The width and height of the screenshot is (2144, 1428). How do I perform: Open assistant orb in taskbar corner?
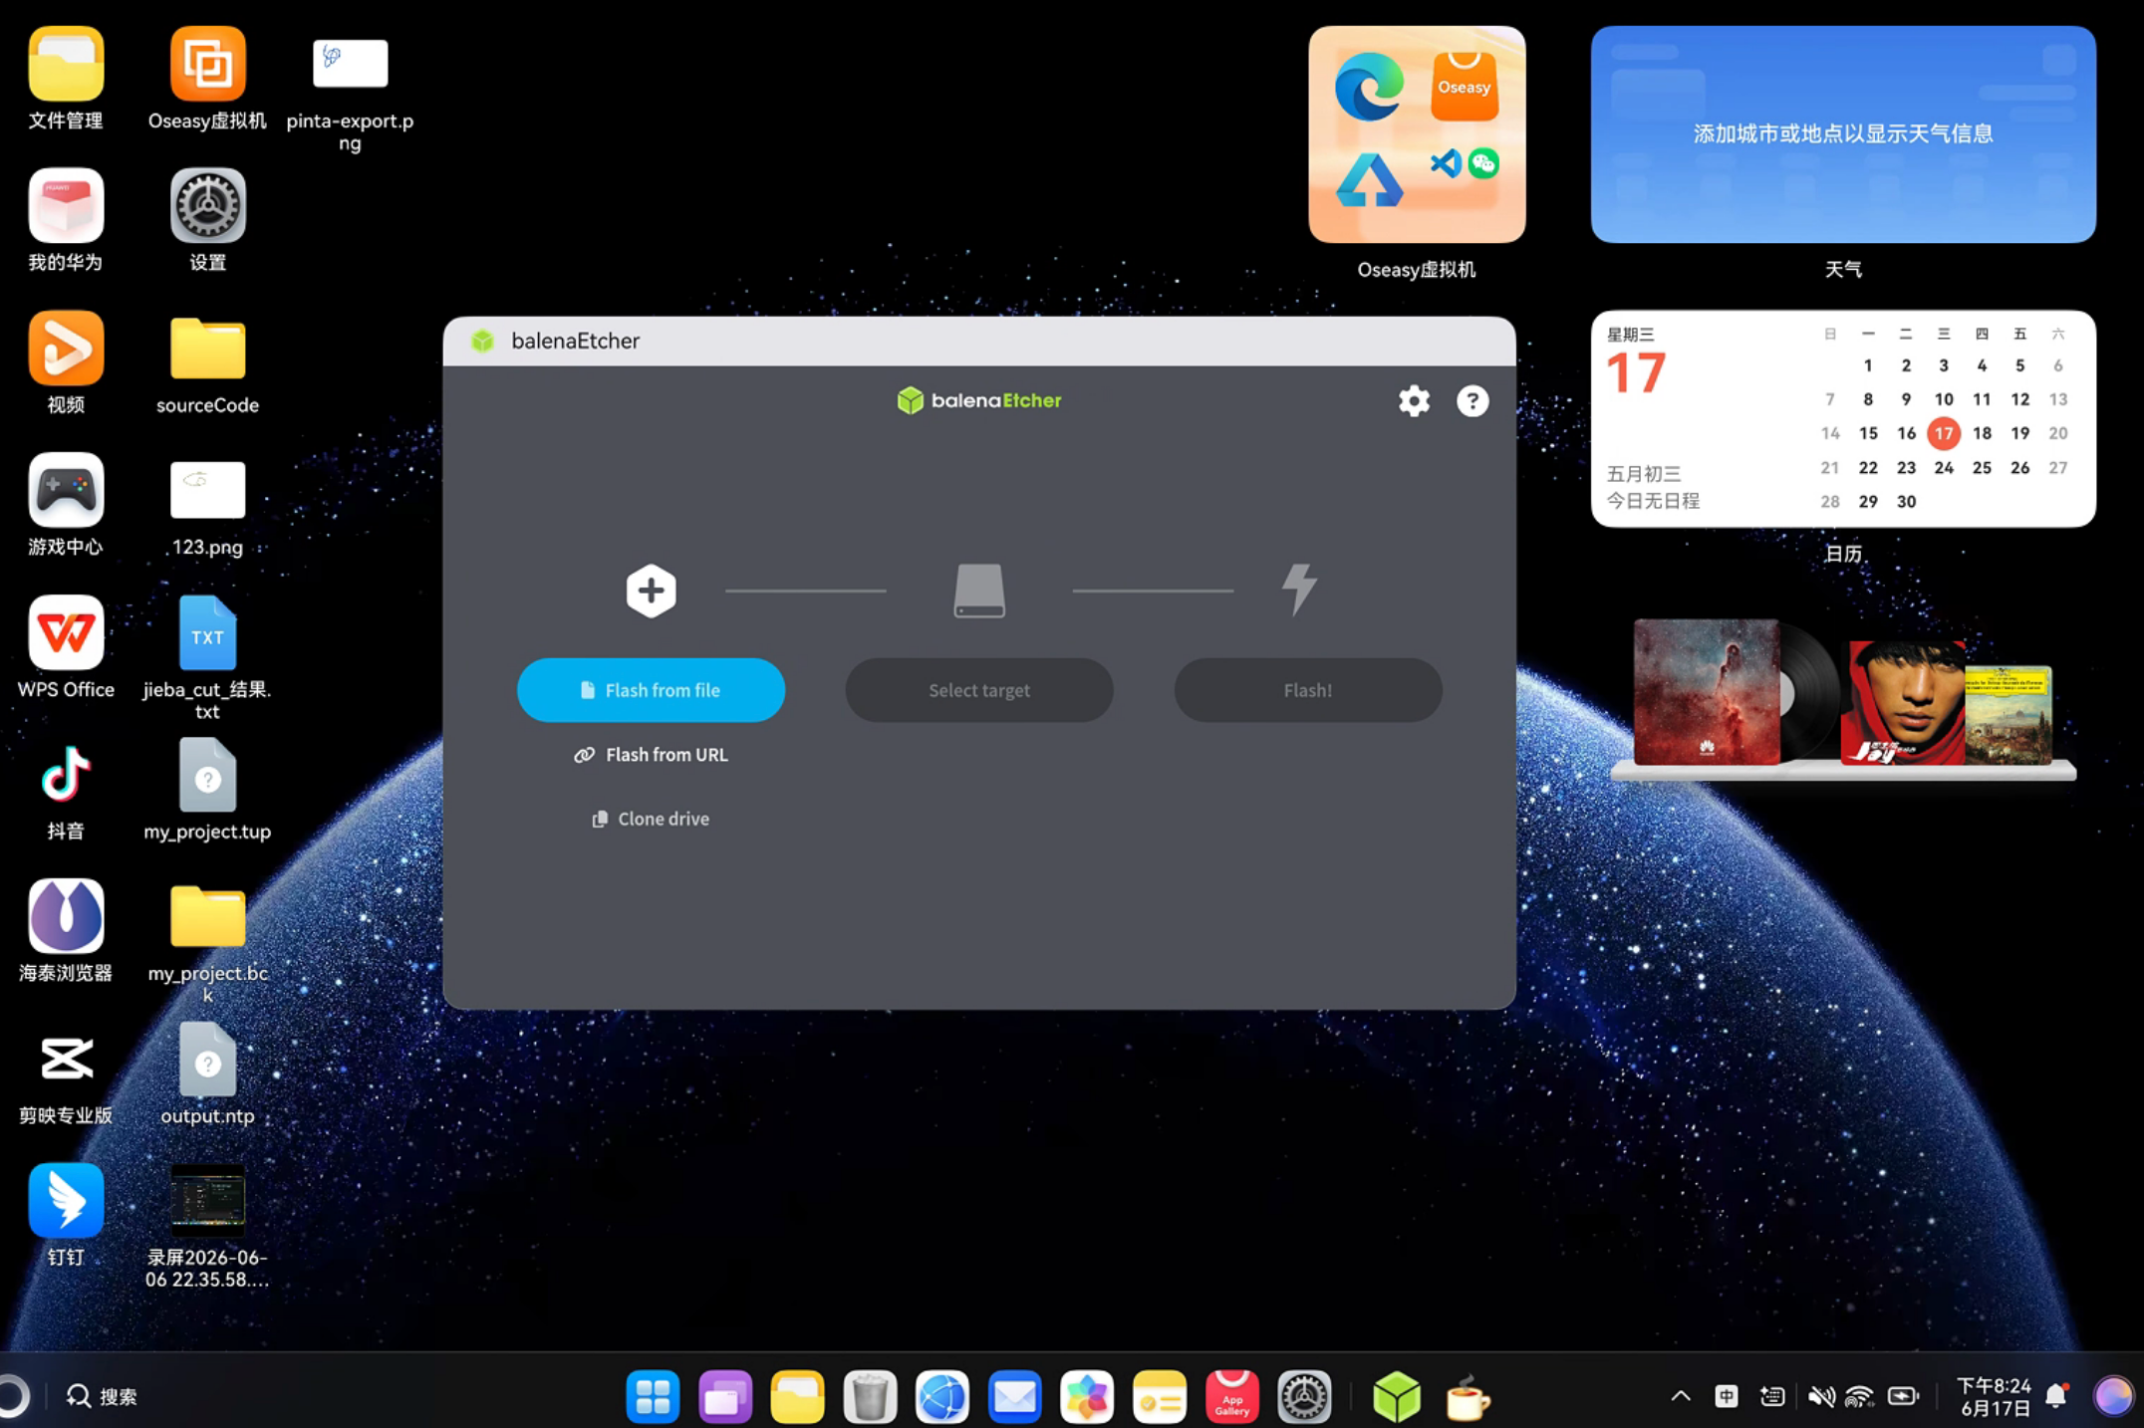click(x=2113, y=1396)
